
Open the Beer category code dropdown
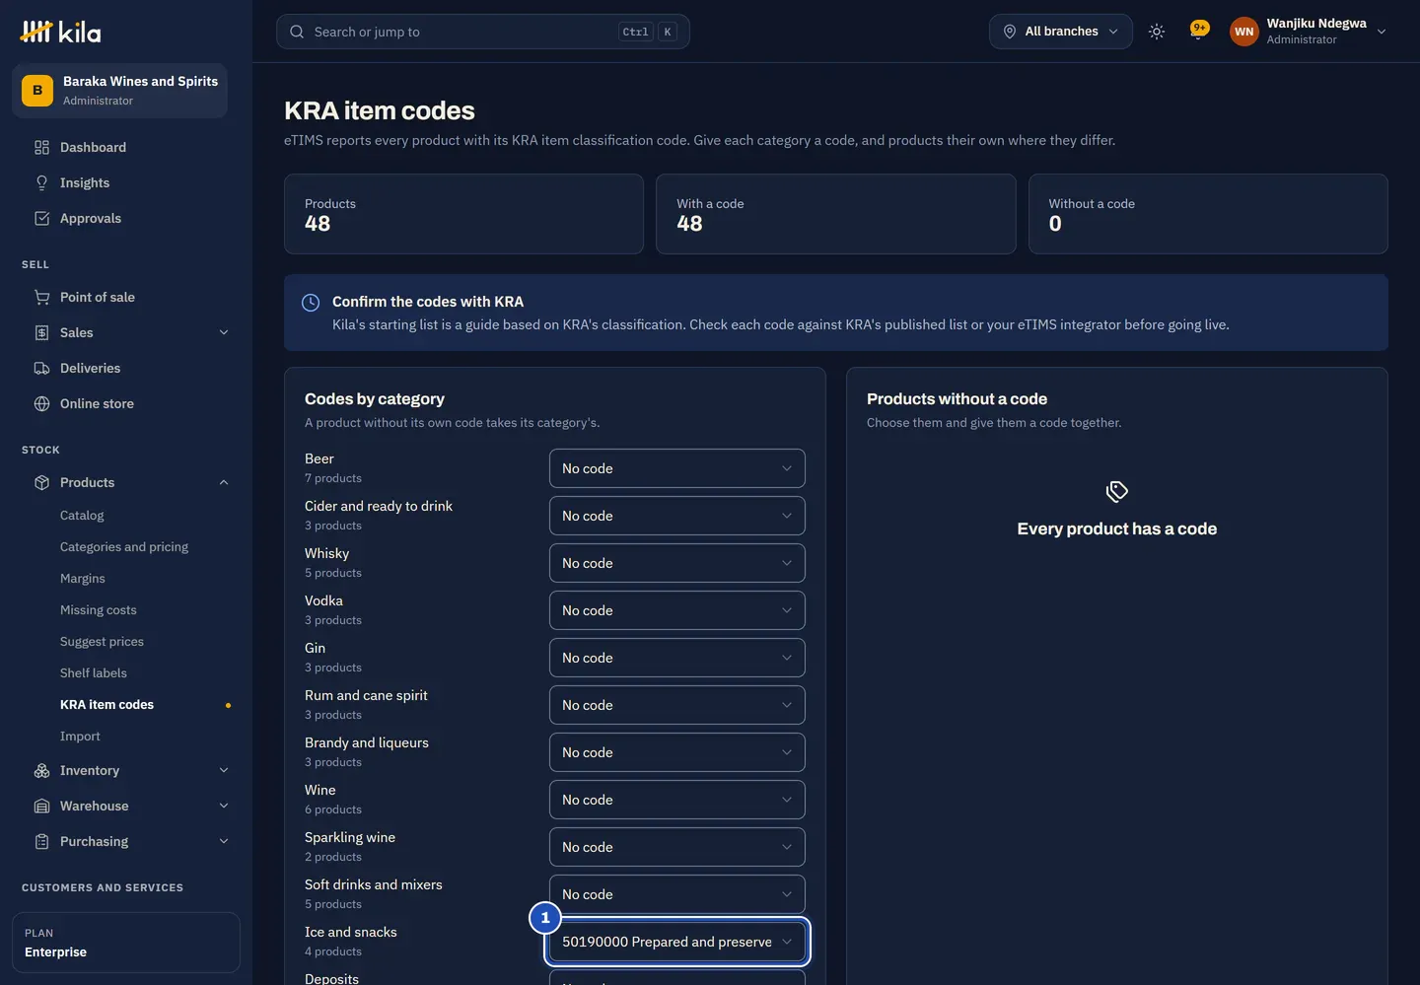(677, 468)
